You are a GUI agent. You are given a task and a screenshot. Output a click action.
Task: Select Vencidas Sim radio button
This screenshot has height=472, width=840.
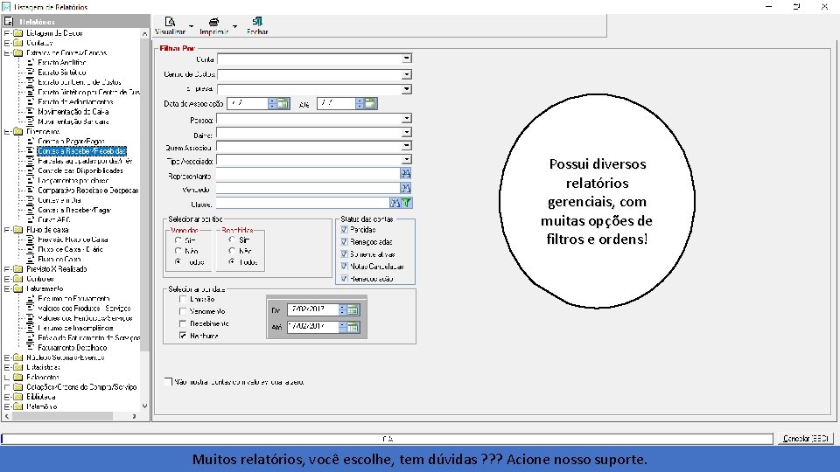point(178,240)
